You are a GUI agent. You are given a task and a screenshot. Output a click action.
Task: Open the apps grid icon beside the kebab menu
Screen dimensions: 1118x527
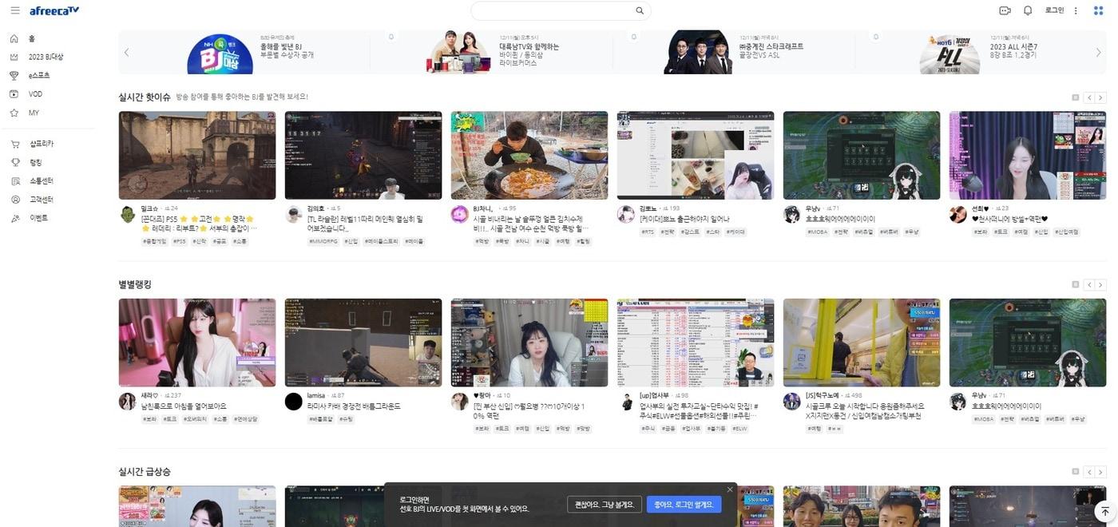click(1096, 10)
